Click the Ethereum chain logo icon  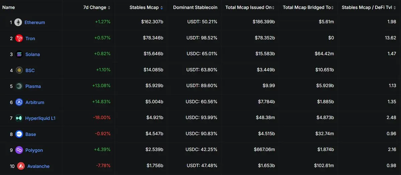click(18, 22)
